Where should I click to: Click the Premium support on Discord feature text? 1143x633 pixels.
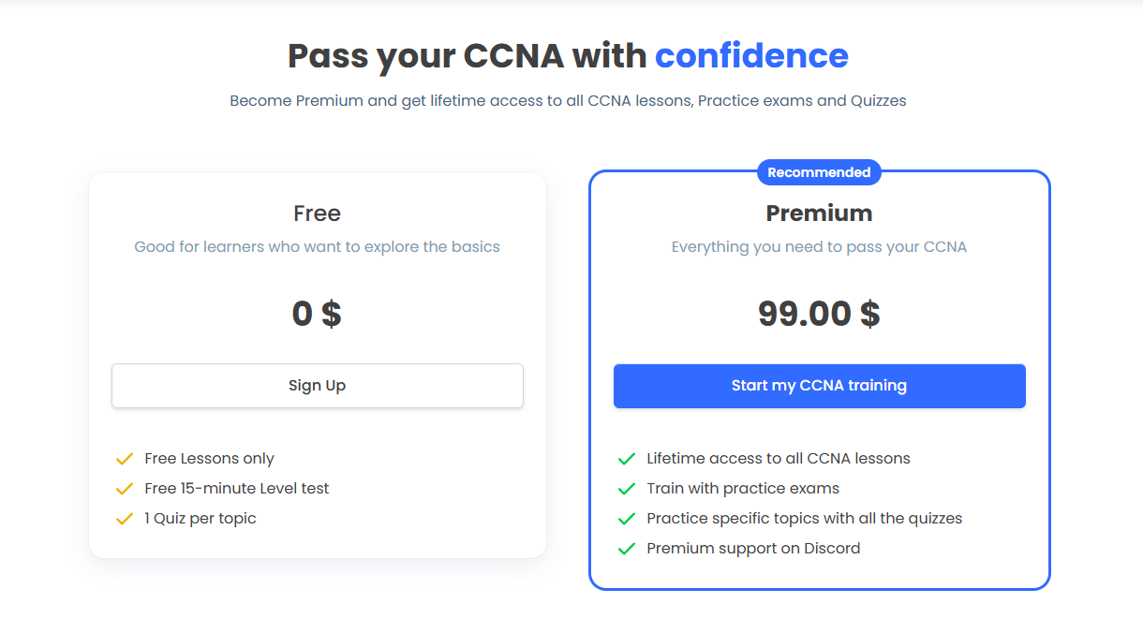[753, 548]
